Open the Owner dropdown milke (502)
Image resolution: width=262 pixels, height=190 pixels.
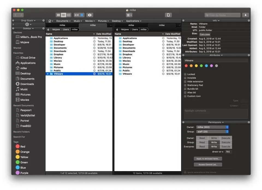[x=212, y=127]
